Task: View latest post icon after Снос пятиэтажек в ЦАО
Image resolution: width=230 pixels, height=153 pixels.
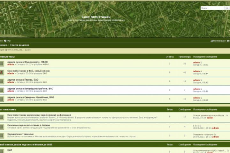Action: [228, 151]
